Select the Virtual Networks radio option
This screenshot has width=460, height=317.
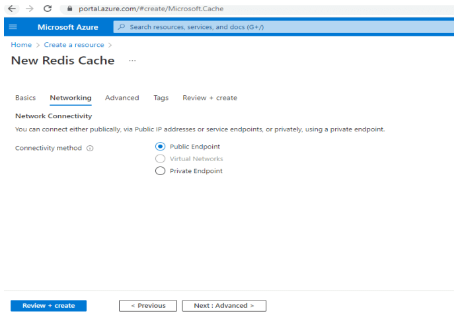(160, 158)
